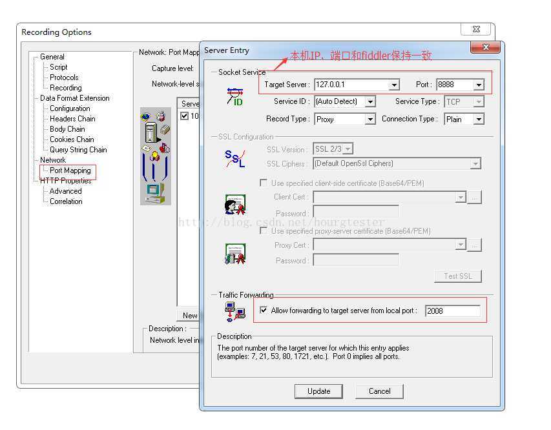The width and height of the screenshot is (551, 430).
Task: Select Network node in options tree
Action: pyautogui.click(x=53, y=160)
